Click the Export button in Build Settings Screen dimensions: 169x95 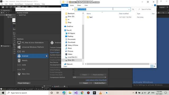[x=86, y=83]
